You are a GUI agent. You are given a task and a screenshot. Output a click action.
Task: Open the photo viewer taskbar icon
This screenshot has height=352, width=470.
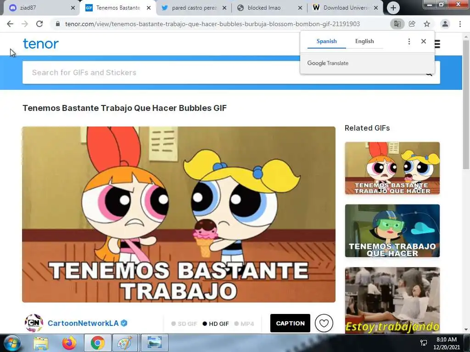(x=155, y=343)
